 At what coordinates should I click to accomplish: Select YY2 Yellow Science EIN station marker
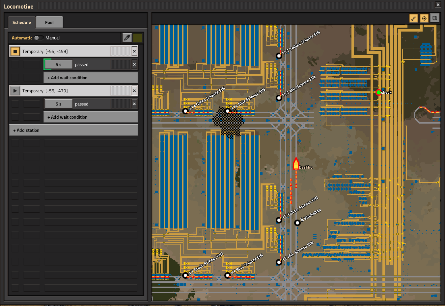pyautogui.click(x=279, y=56)
